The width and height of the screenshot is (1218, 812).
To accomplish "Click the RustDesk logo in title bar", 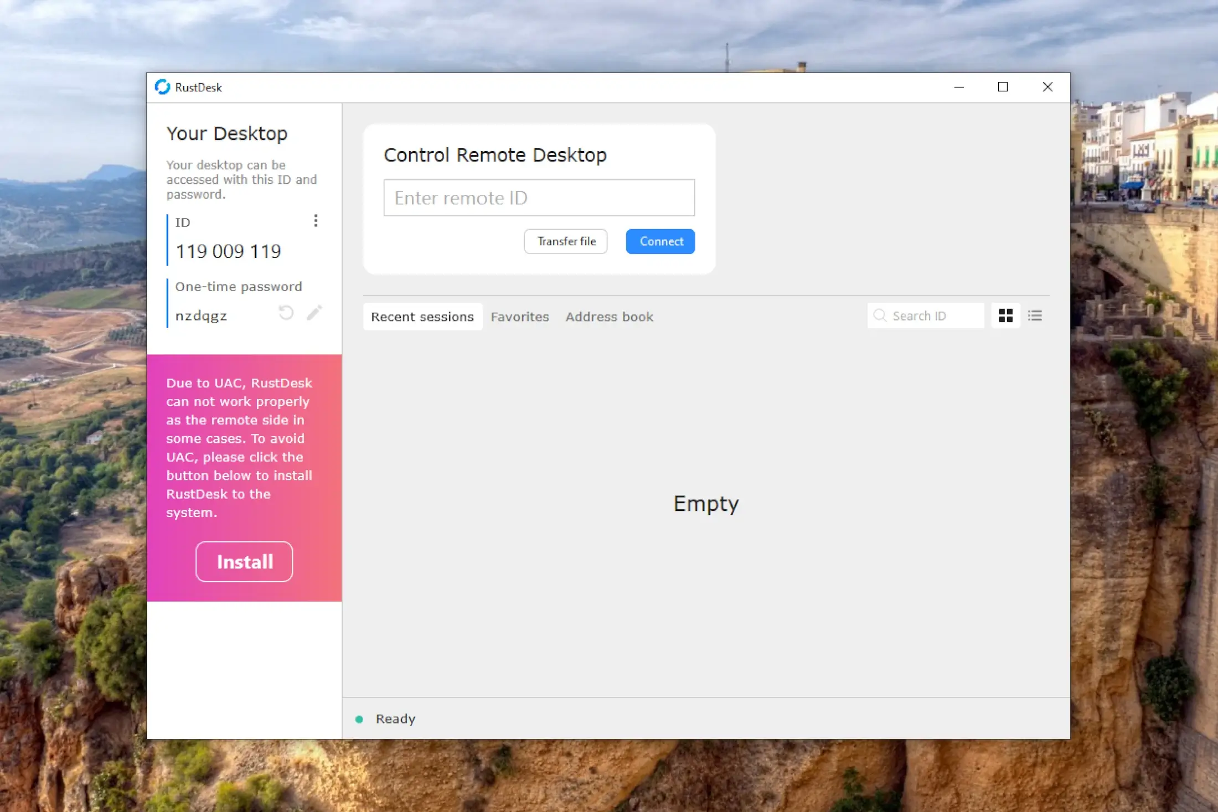I will click(x=162, y=87).
